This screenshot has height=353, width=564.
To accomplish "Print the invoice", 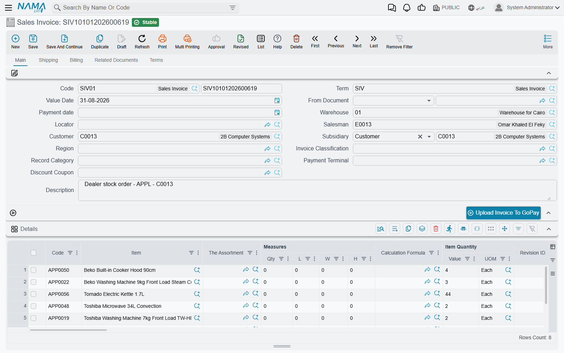I will 163,42.
